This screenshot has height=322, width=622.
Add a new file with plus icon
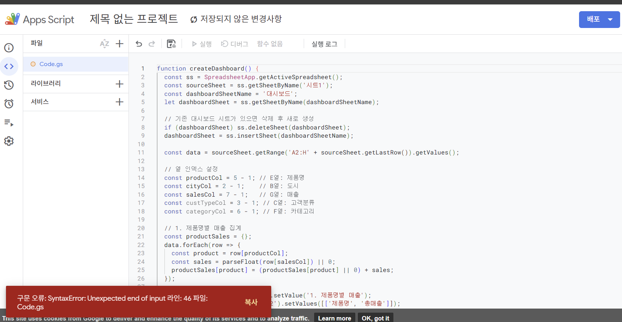point(120,44)
